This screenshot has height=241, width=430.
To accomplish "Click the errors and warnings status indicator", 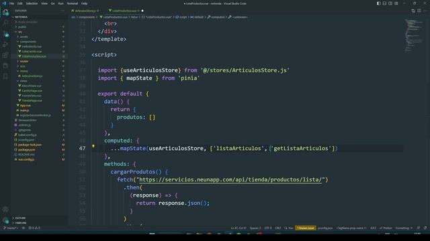I will point(34,228).
